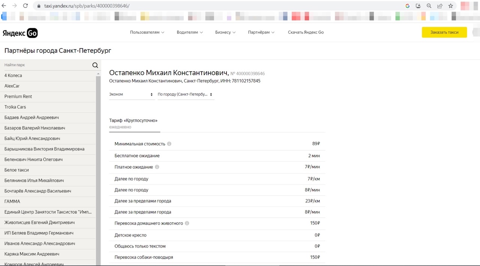This screenshot has height=266, width=480.
Task: Open the AlexCar park
Action: click(48, 86)
